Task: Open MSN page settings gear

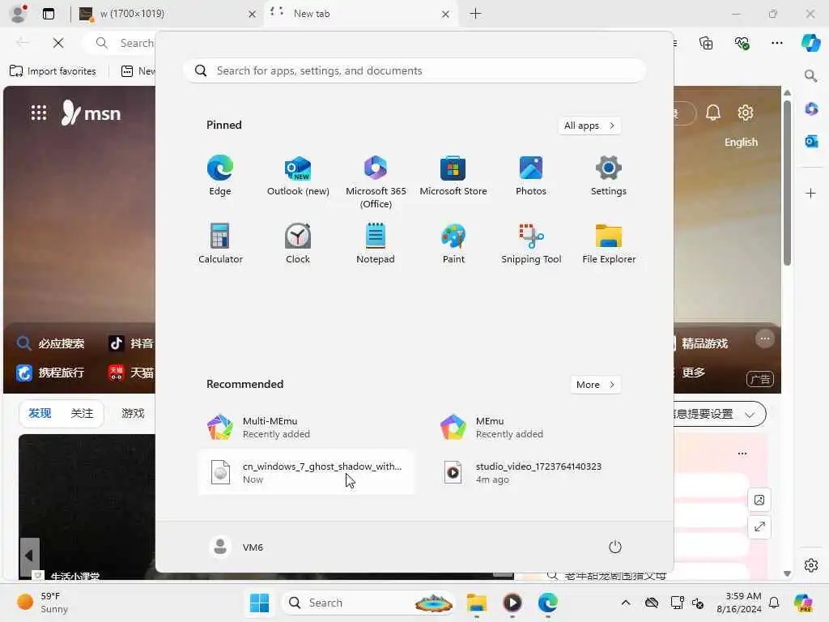Action: [x=746, y=113]
